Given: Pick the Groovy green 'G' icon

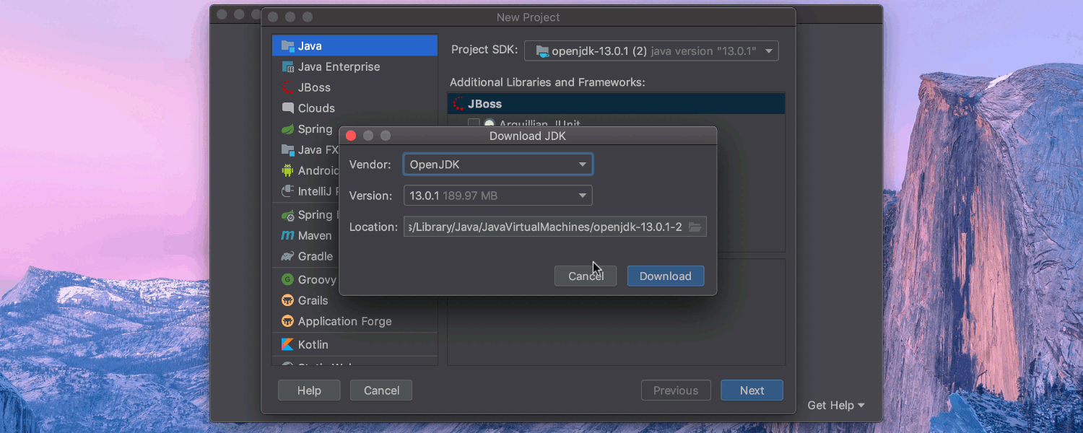Looking at the screenshot, I should tap(287, 280).
